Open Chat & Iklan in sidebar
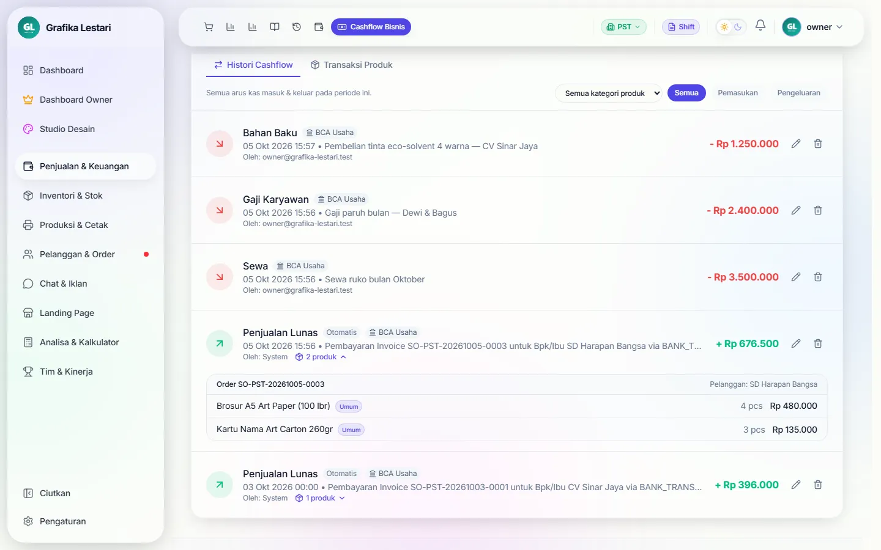The height and width of the screenshot is (550, 881). pyautogui.click(x=86, y=284)
